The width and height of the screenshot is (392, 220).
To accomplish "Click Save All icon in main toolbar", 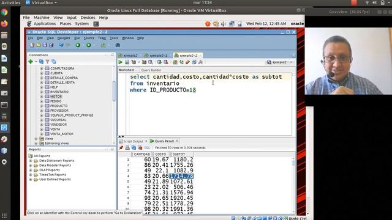I will [51, 45].
